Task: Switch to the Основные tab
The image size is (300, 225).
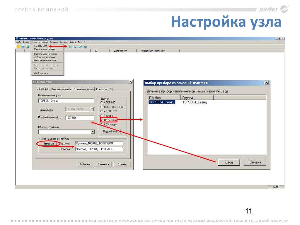Action: pos(42,89)
